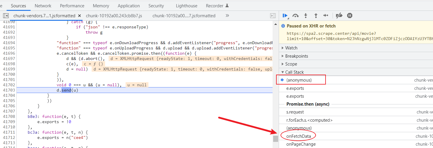The image size is (433, 148).
Task: Resume script execution
Action: point(285,16)
